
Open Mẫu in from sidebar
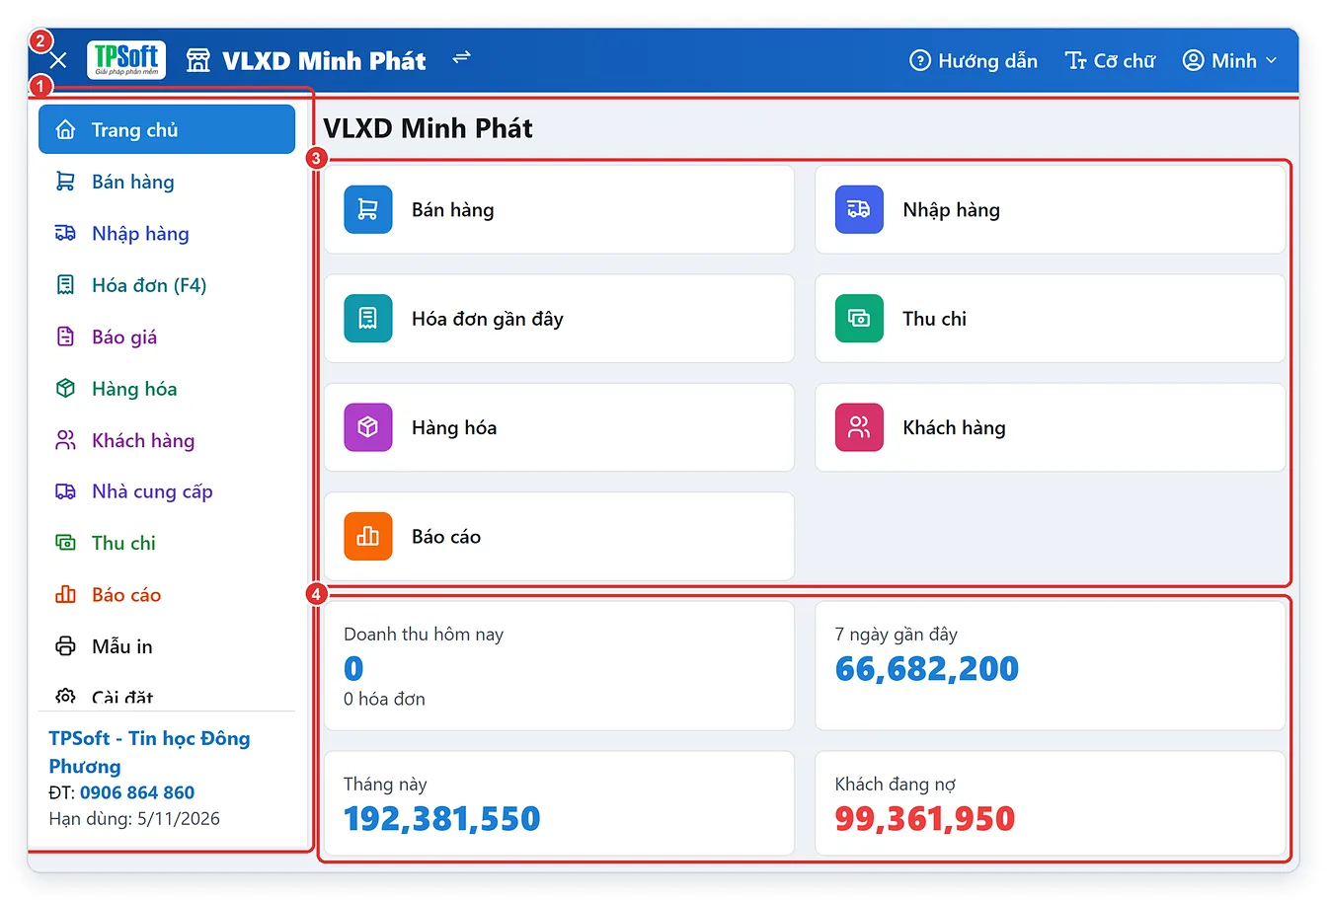click(167, 646)
